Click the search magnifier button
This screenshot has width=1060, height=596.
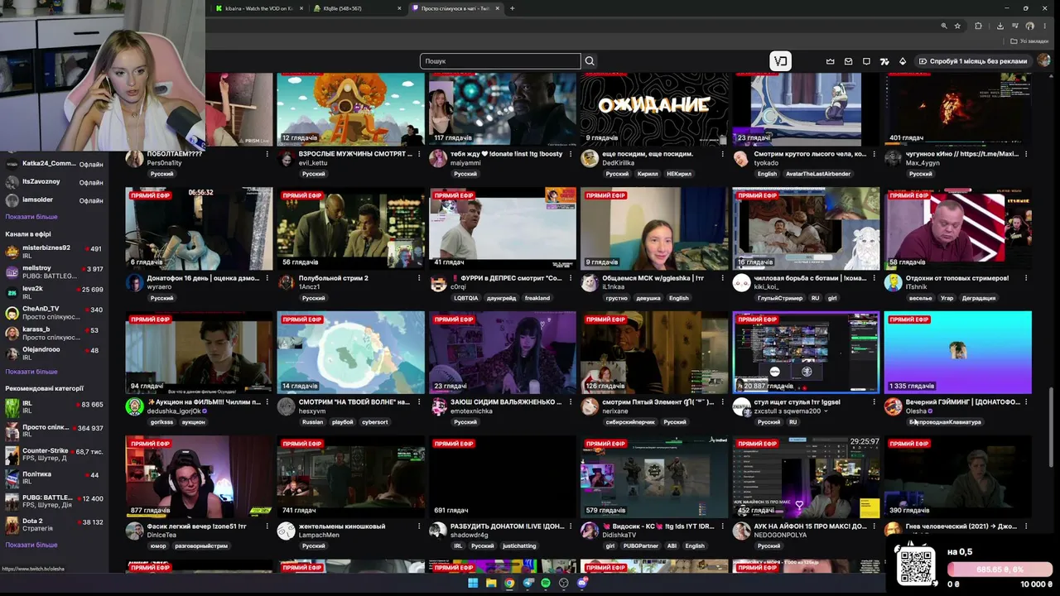coord(590,61)
